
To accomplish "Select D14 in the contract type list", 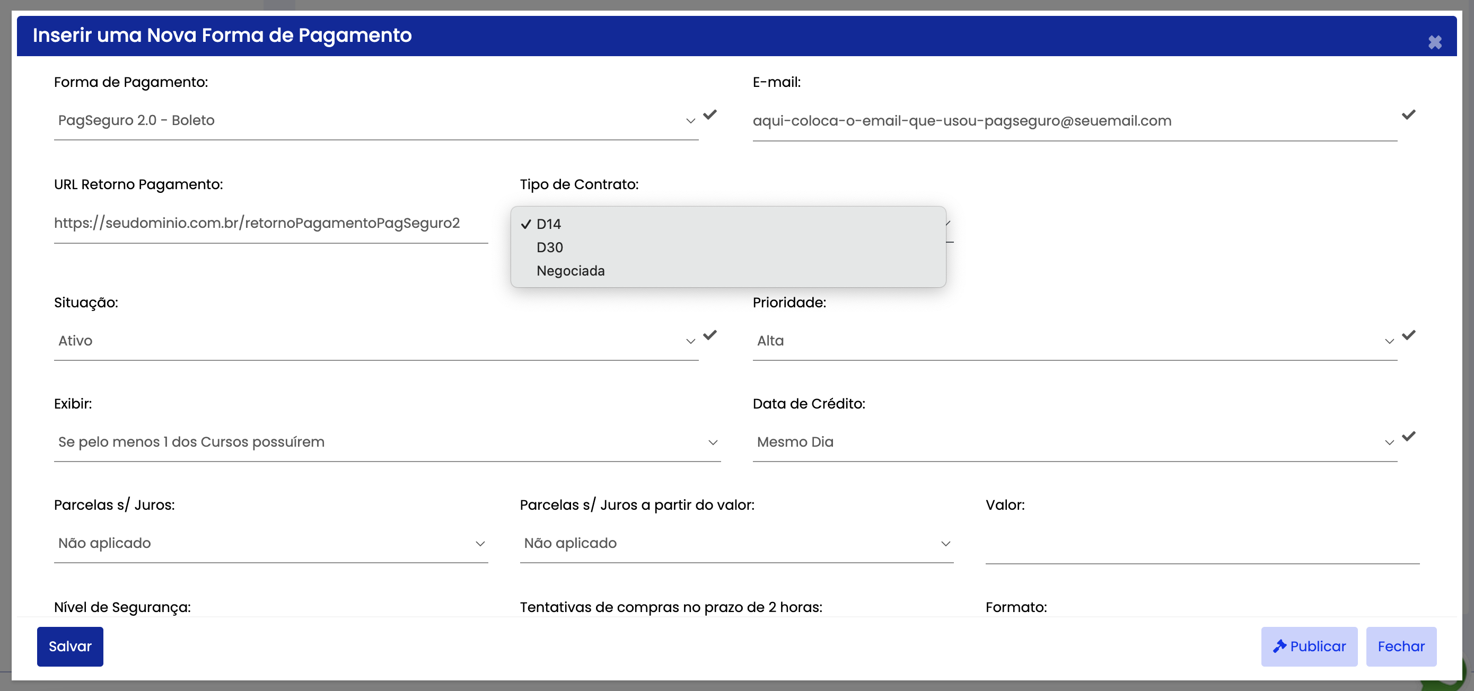I will point(728,224).
